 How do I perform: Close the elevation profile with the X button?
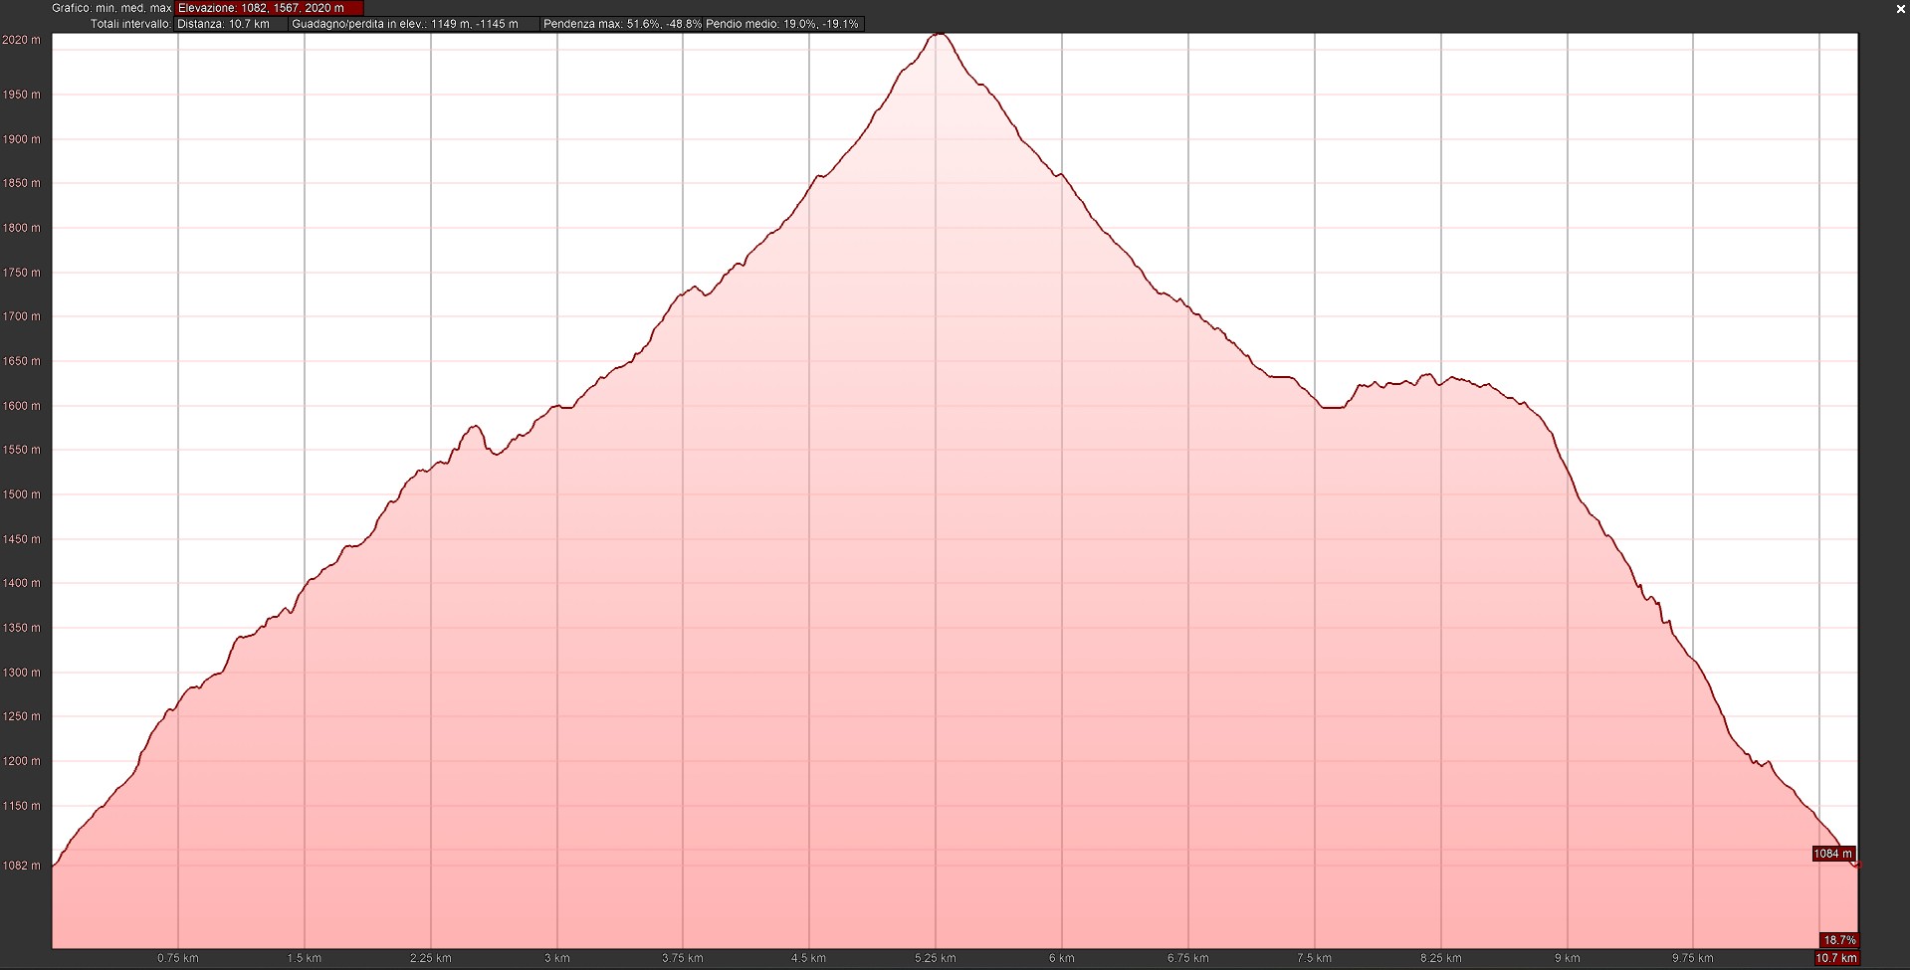point(1900,8)
